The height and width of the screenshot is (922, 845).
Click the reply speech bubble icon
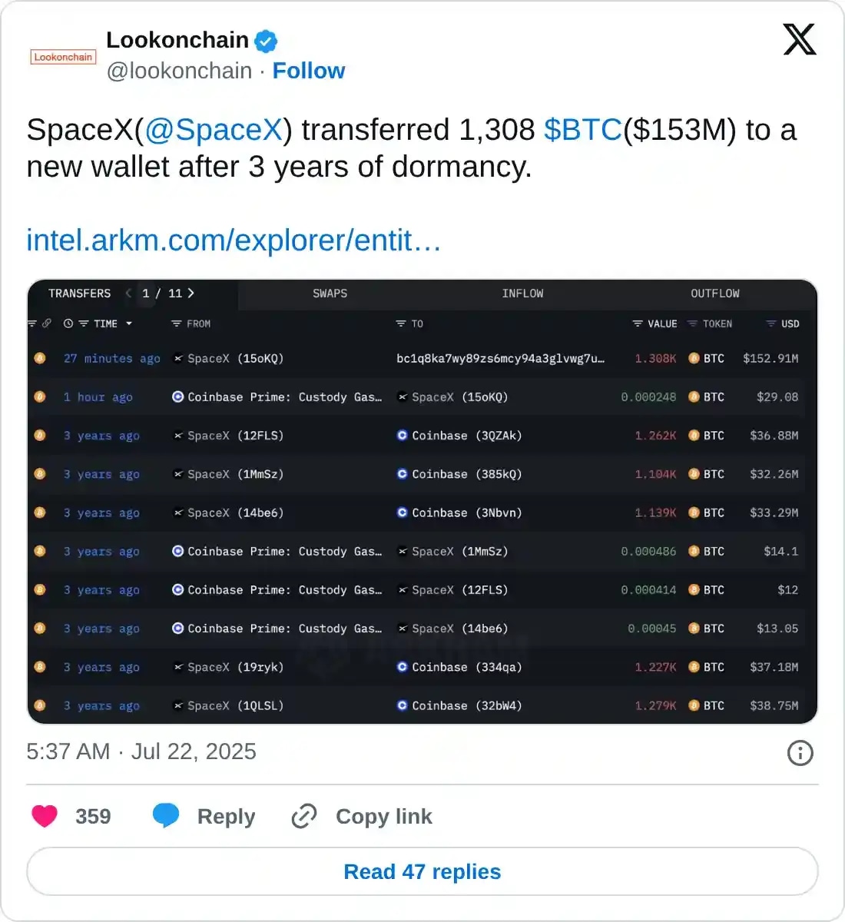166,816
